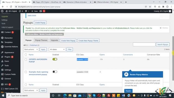Open Plugins in the sidebar
Image resolution: width=174 pixels, height=98 pixels.
[7, 57]
